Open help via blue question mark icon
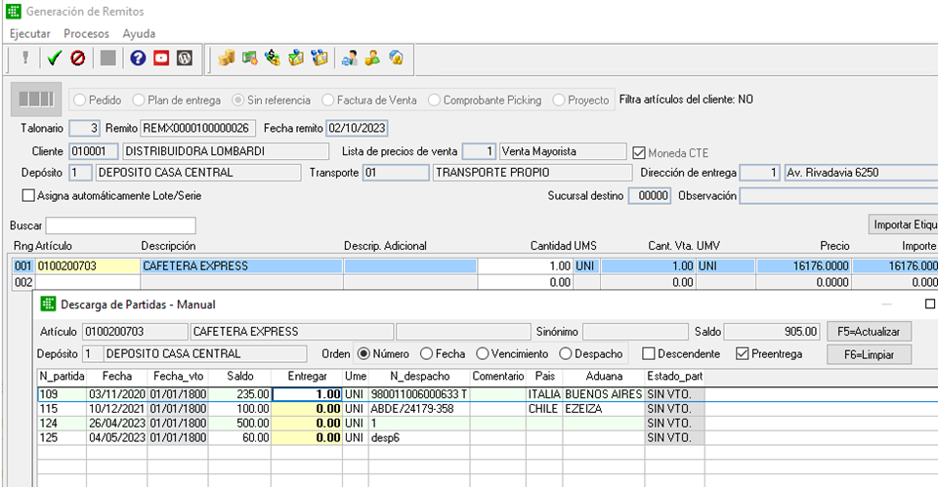 138,59
